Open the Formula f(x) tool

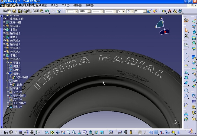click(5, 132)
